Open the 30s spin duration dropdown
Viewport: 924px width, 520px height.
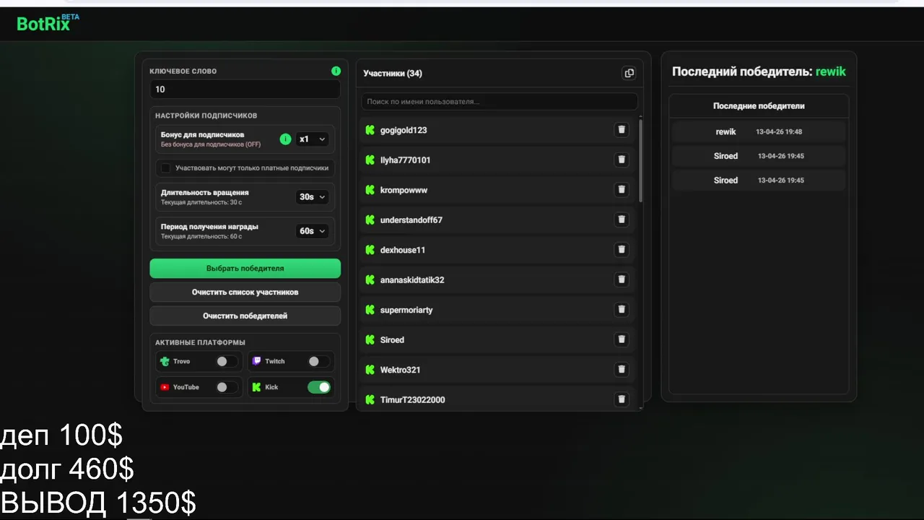pos(312,196)
